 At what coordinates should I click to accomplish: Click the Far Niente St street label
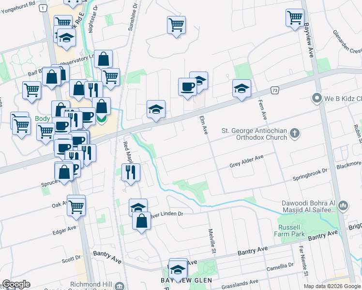(x=303, y=261)
